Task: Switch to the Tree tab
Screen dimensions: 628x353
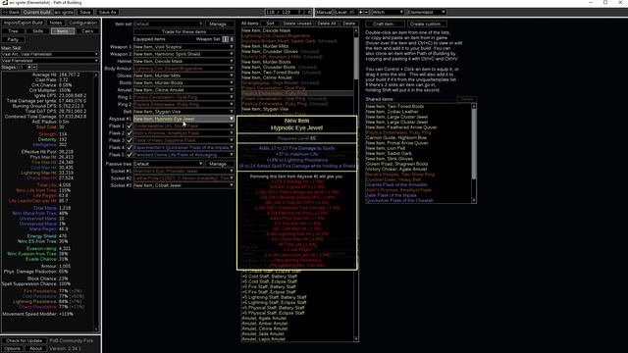Action: tap(13, 30)
